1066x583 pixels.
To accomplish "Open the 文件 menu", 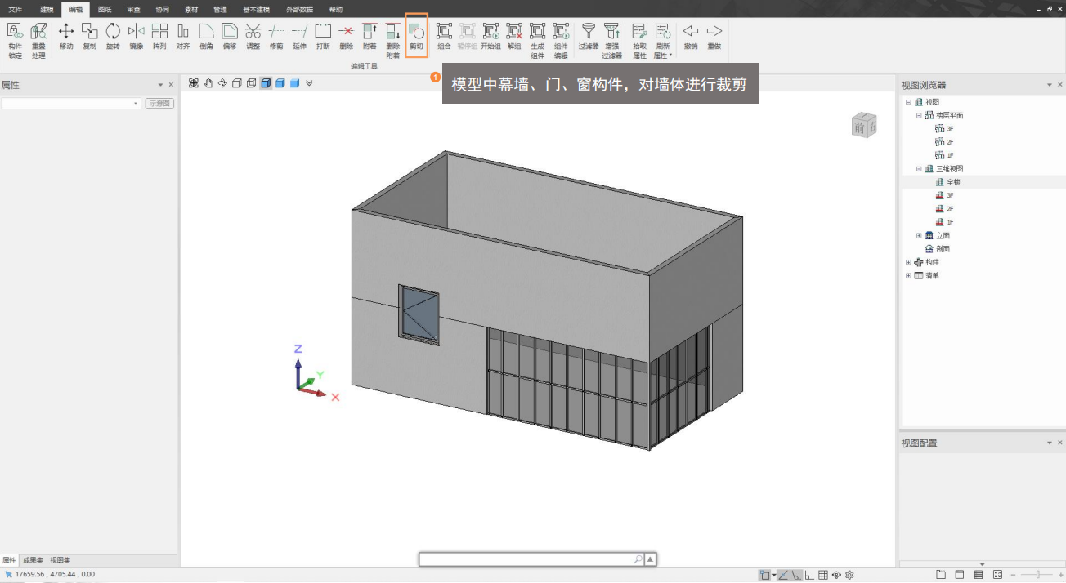I will tap(16, 9).
